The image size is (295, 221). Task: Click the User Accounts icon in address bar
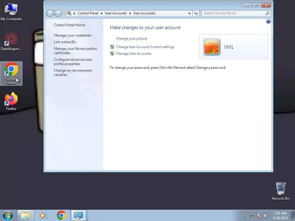point(69,13)
